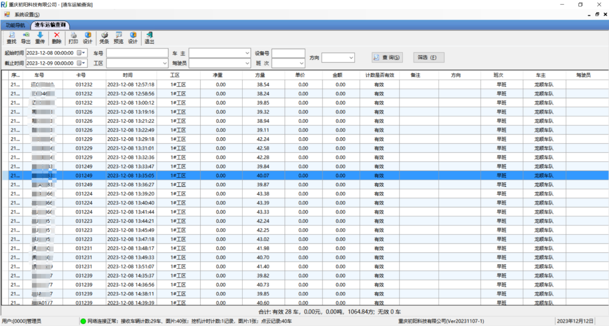The height and width of the screenshot is (326, 609).
Task: Expand the 车主 combo box
Action: 248,53
